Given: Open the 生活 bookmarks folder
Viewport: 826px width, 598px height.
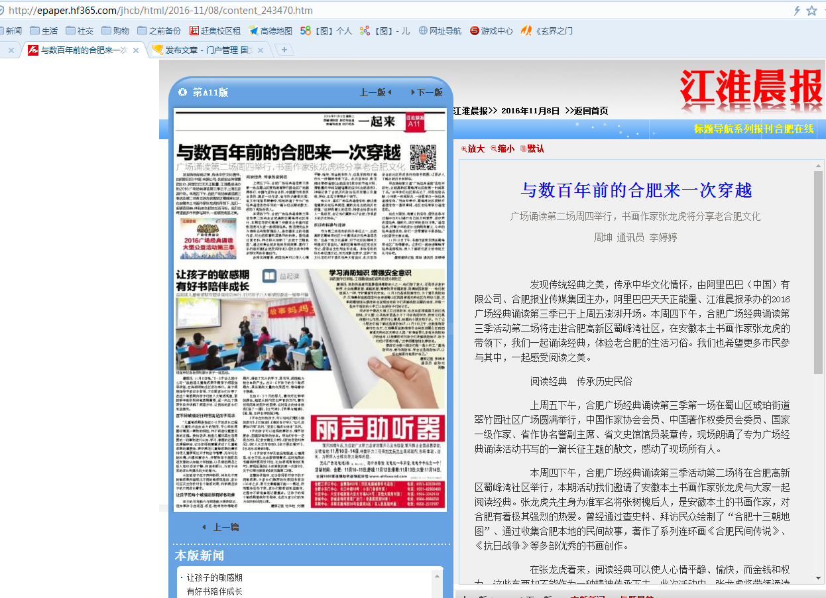Looking at the screenshot, I should [43, 30].
